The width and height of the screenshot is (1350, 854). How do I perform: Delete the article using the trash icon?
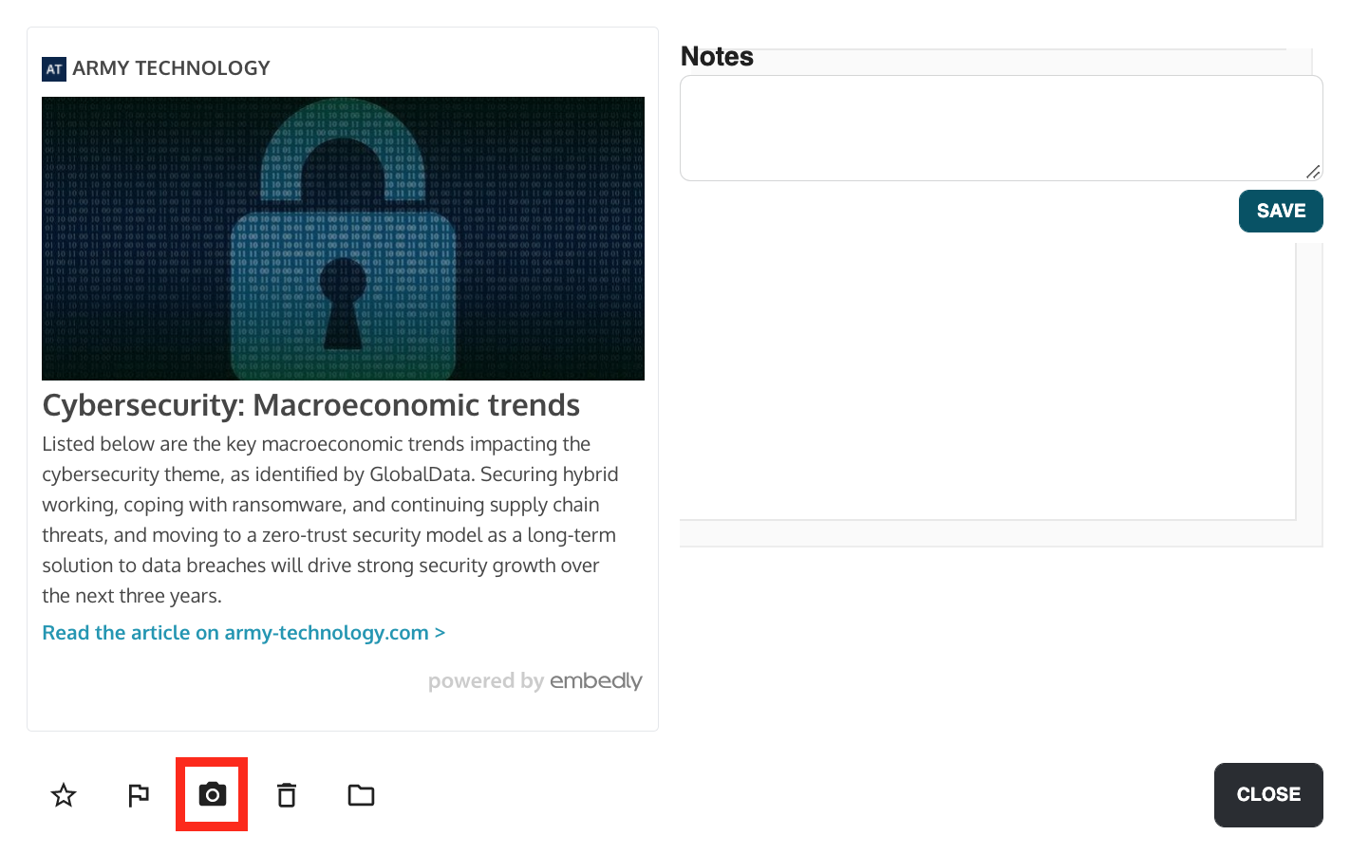tap(287, 795)
